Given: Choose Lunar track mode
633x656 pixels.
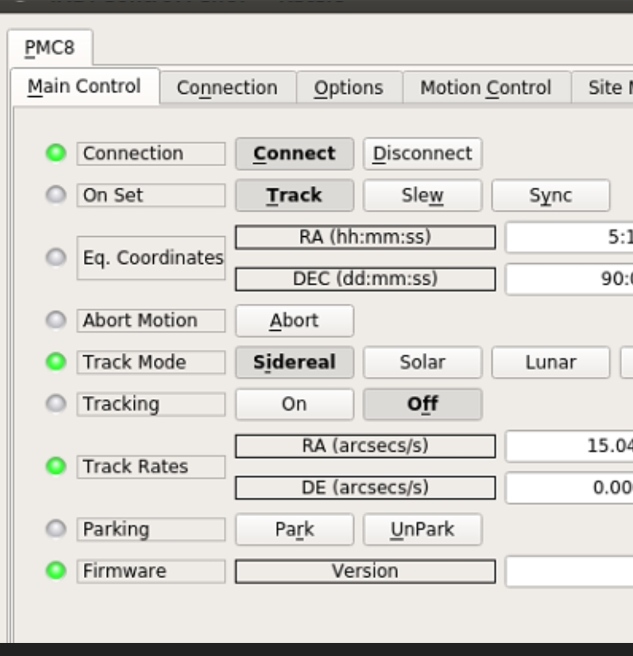Looking at the screenshot, I should (551, 362).
